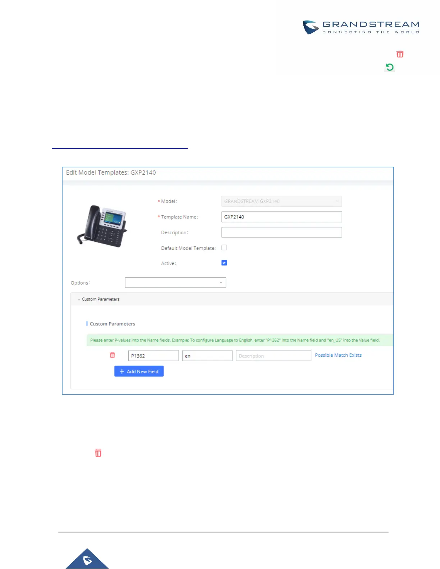Enable the Default Model Template checkbox
Screen dimensions: 440x569
tap(224, 248)
